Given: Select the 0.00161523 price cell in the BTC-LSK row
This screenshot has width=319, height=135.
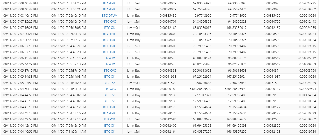Looking at the screenshot, I should [162, 83].
